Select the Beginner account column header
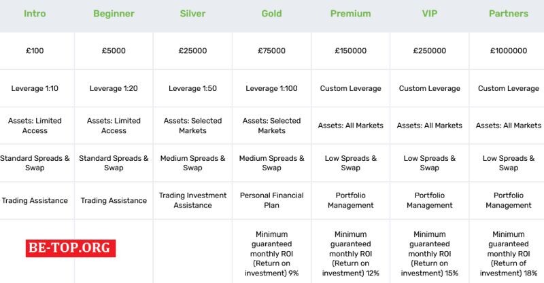 click(114, 14)
